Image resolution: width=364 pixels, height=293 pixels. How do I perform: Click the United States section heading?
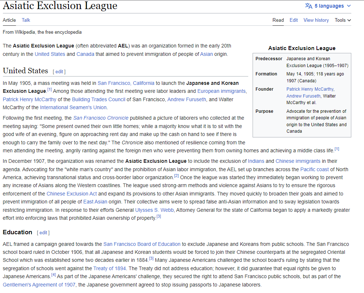[x=25, y=71]
